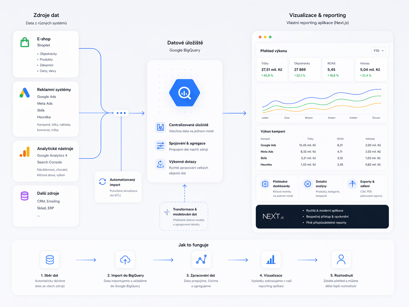The height and width of the screenshot is (307, 409).
Task: Click the "0,62 mil. Kč" cost for Heuréka
Action: [x=373, y=165]
